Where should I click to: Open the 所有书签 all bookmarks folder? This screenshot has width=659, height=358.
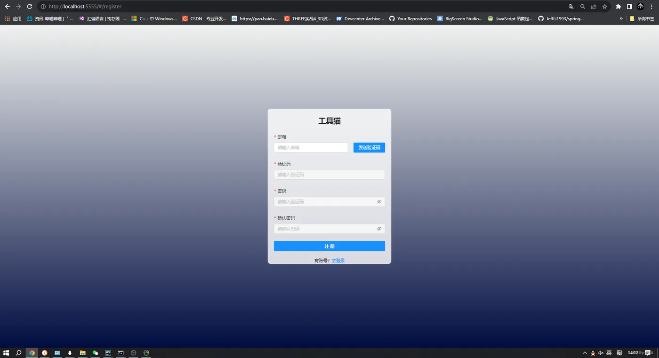point(642,19)
